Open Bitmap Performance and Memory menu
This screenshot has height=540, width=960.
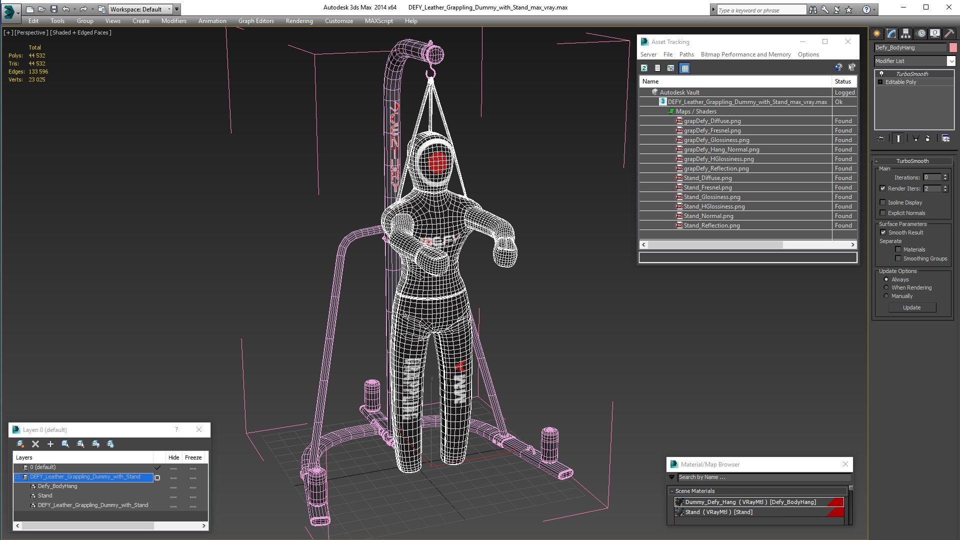pyautogui.click(x=745, y=54)
